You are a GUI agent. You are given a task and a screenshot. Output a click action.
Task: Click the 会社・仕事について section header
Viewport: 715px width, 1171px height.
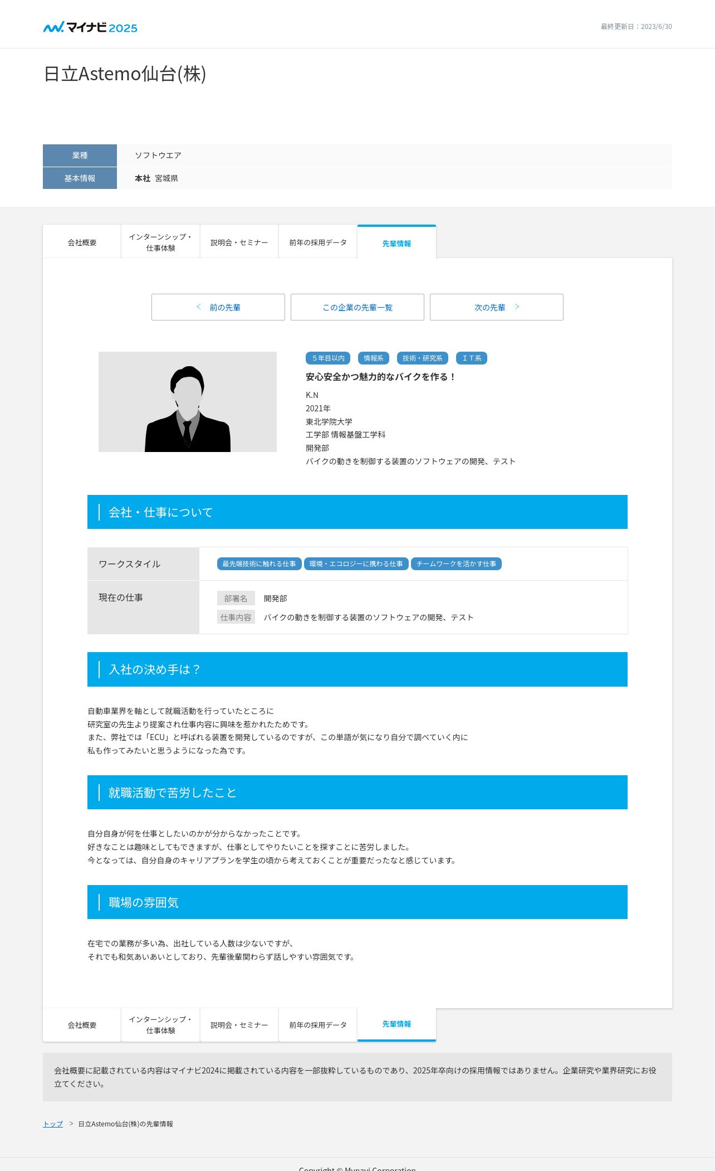tap(357, 512)
